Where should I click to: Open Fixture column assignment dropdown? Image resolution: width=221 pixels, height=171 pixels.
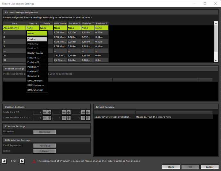33,28
